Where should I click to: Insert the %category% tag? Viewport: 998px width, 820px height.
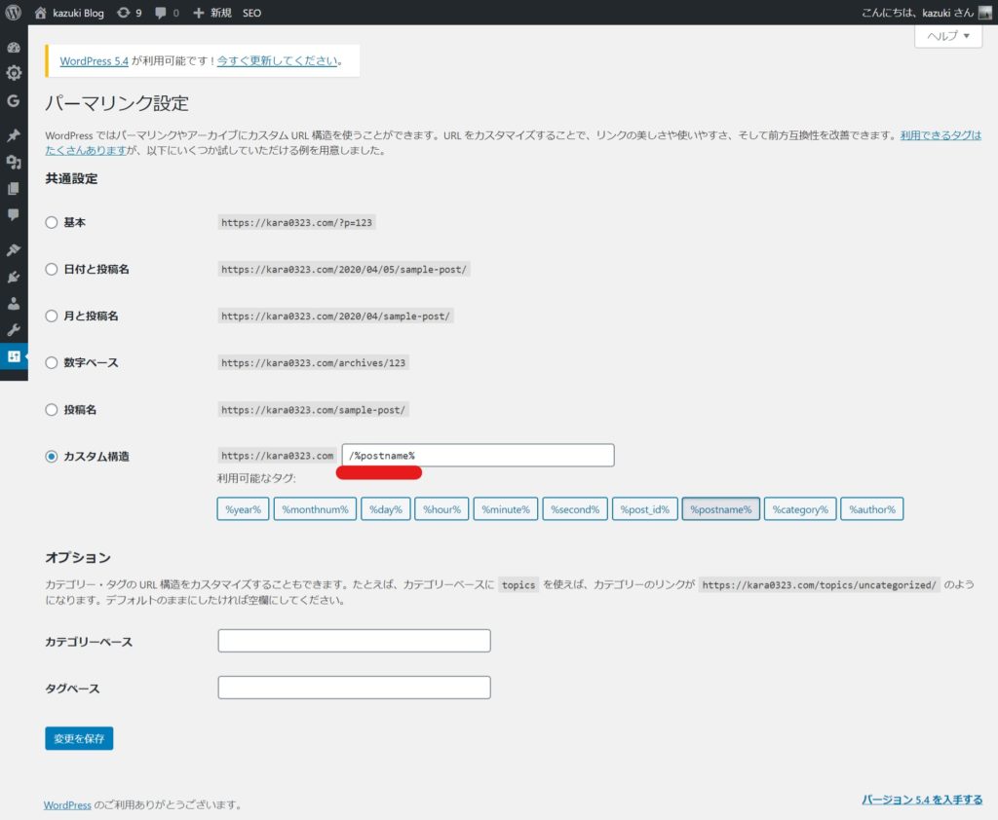tap(800, 509)
